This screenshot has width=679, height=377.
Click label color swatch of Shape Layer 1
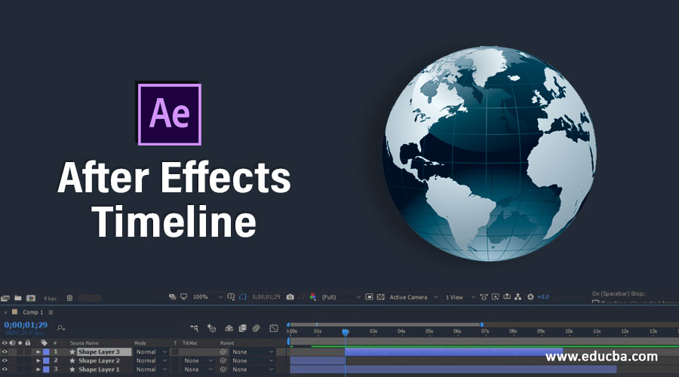[46, 369]
